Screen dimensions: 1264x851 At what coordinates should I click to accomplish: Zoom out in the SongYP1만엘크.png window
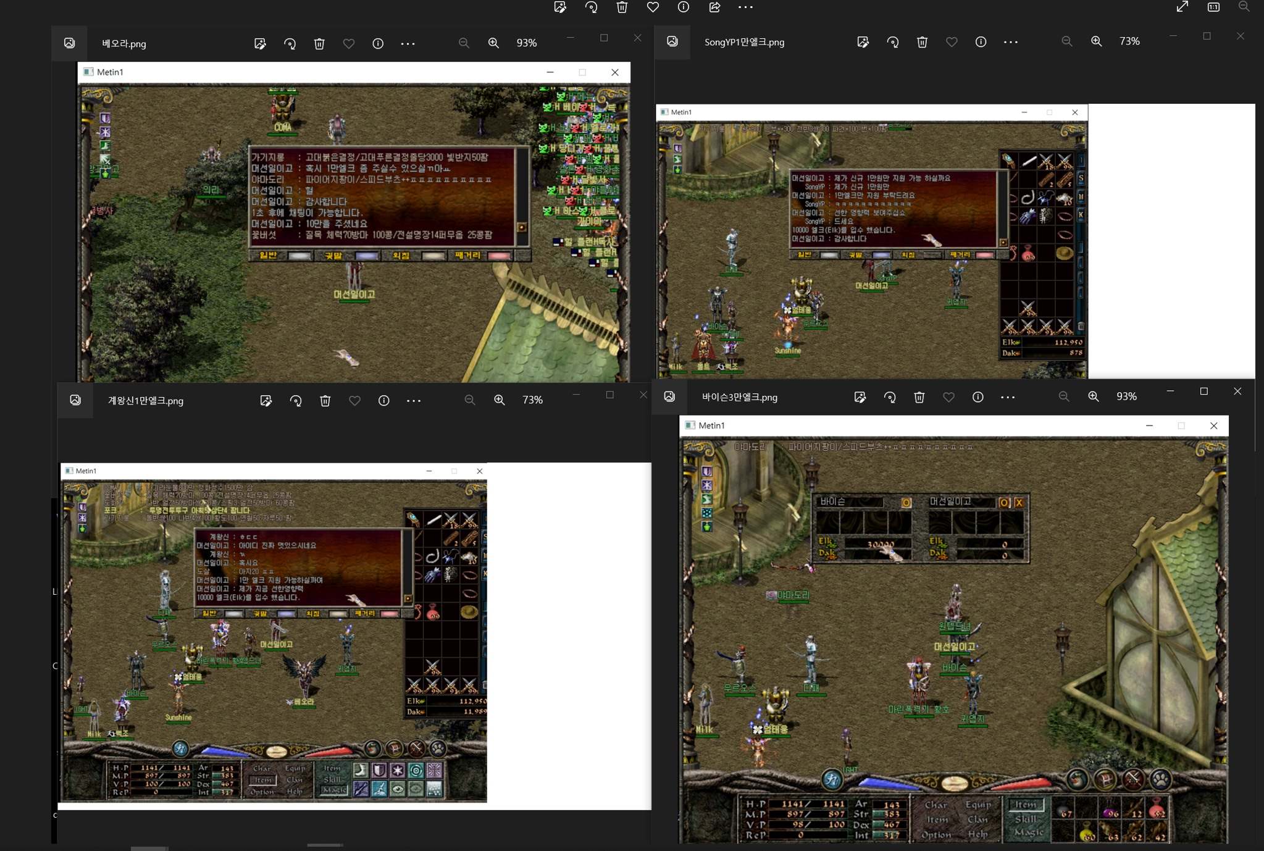point(1066,41)
